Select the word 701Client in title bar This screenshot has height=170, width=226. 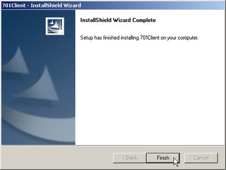pyautogui.click(x=14, y=5)
